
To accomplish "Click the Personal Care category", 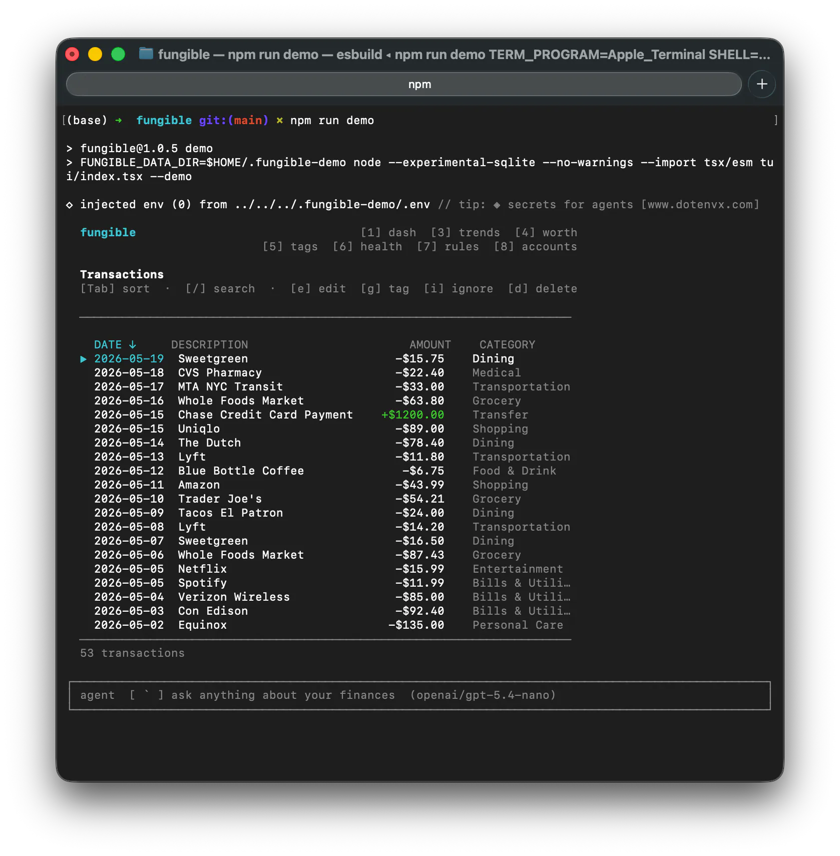I will pyautogui.click(x=518, y=625).
